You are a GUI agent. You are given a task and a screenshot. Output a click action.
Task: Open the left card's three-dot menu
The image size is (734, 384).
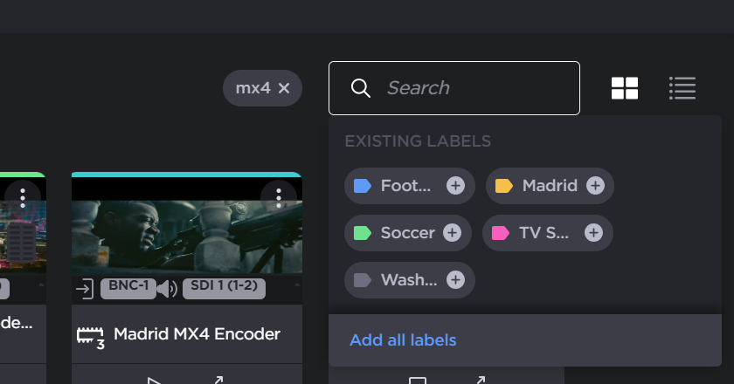pos(24,196)
